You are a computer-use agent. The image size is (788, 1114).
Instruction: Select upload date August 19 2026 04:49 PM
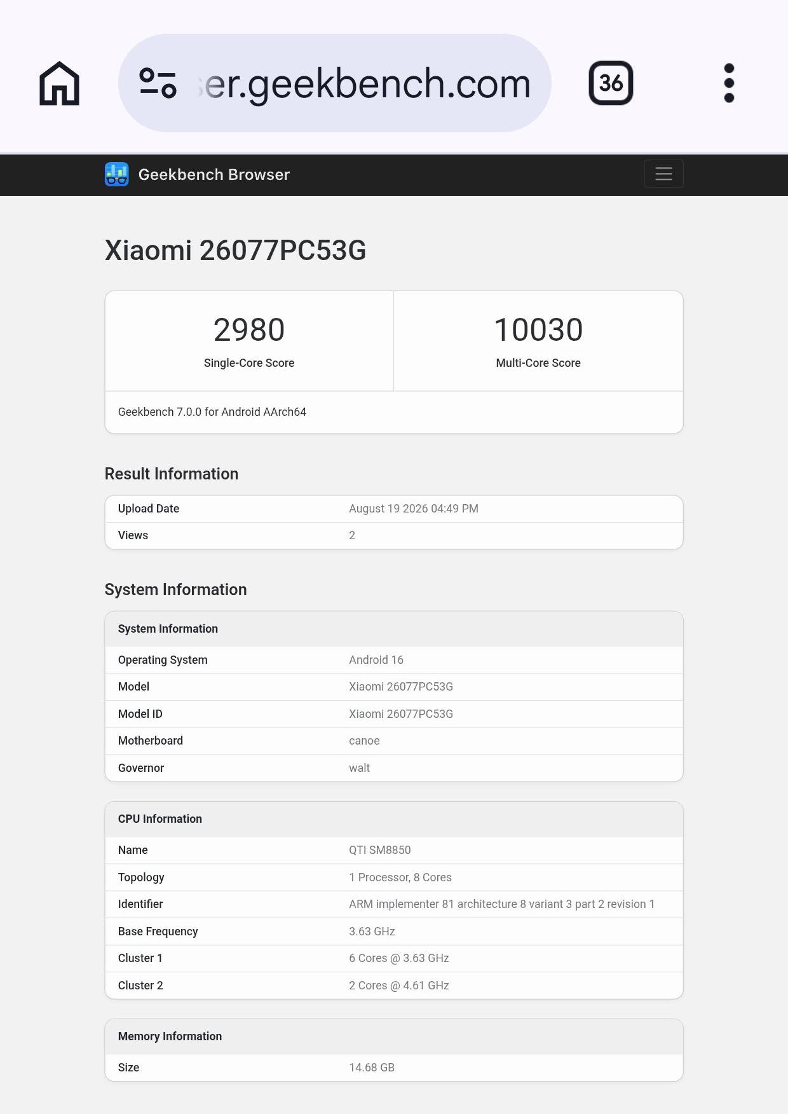click(414, 509)
